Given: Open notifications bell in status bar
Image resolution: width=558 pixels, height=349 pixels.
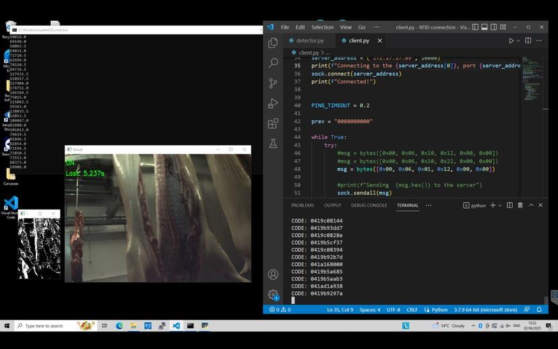Looking at the screenshot, I should click(539, 309).
